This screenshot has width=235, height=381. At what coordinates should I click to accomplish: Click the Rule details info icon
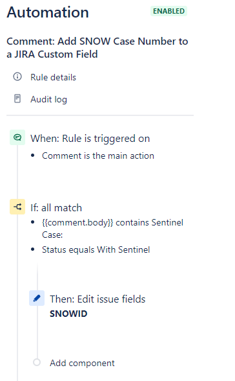pyautogui.click(x=17, y=76)
